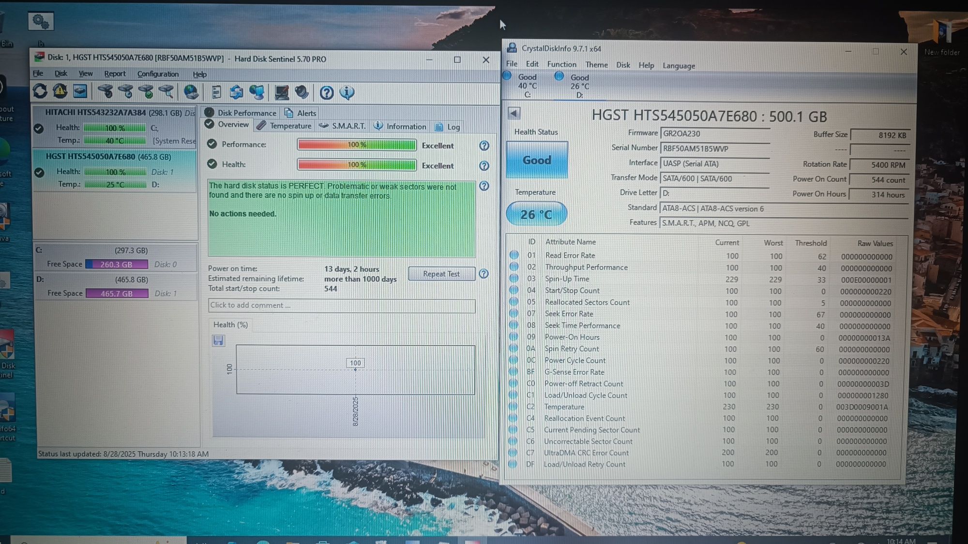Click the network computer globe toolbar icon
Viewport: 968px width, 544px height.
257,92
